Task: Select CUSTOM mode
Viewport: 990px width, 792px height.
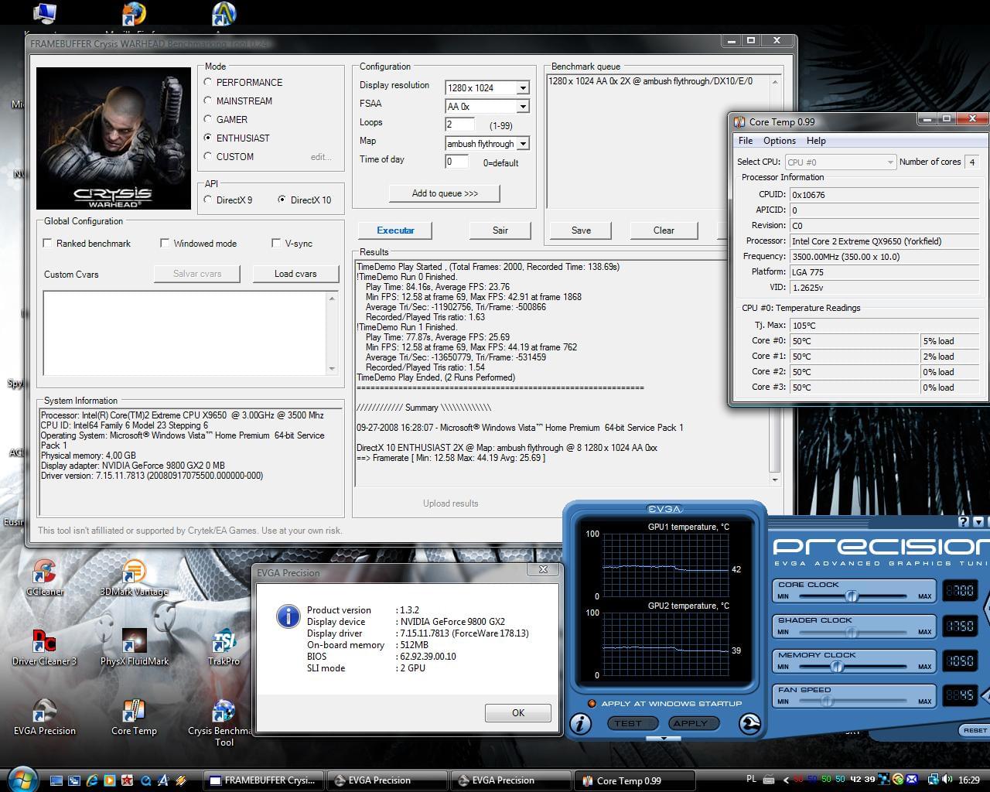Action: (x=207, y=156)
